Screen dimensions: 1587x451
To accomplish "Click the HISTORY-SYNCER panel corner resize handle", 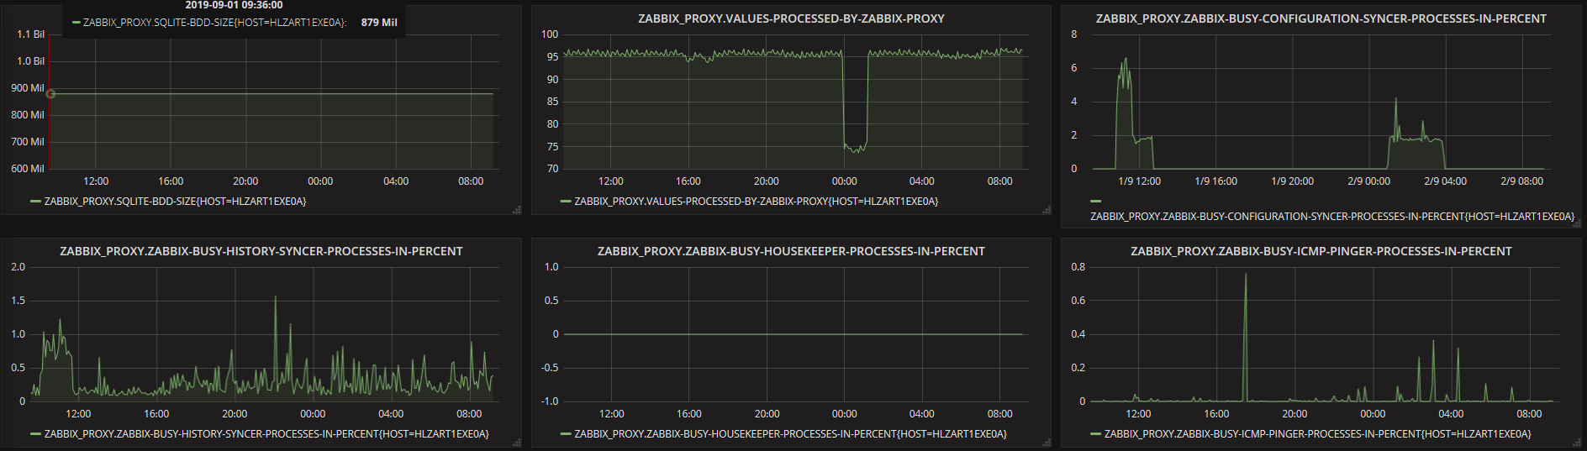I will (517, 443).
